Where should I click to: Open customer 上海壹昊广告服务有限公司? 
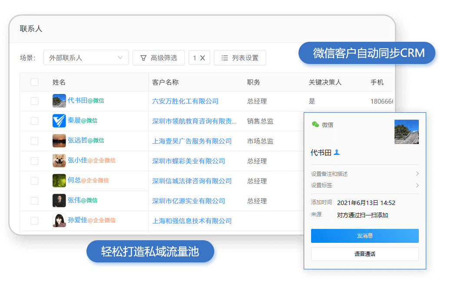(x=192, y=141)
